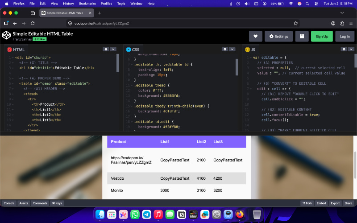357x223 pixels.
Task: Go back with the Firefox back arrow
Action: pos(15,23)
